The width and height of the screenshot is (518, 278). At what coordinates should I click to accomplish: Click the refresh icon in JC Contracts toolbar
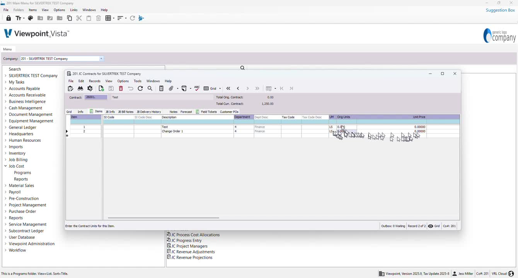pos(140,88)
